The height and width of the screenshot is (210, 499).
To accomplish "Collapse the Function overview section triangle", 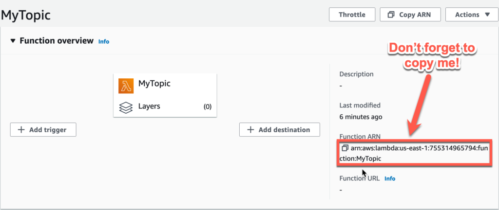I will pos(13,41).
